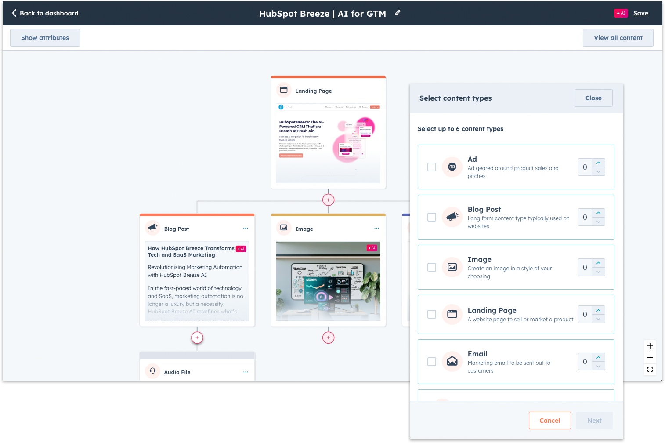Open the Blog Post card options menu
The height and width of the screenshot is (443, 665).
click(x=246, y=228)
